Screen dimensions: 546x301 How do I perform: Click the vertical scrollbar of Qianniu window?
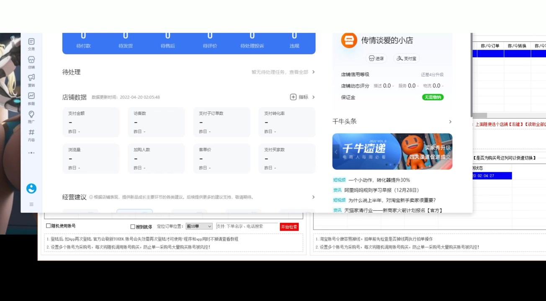[x=471, y=75]
